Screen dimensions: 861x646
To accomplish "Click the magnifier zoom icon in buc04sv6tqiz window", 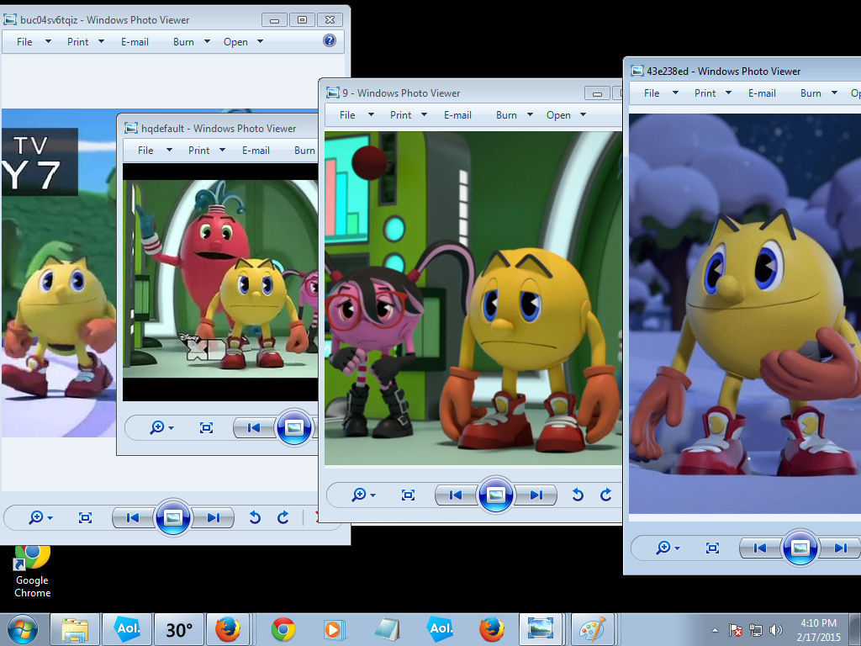I will (x=36, y=517).
